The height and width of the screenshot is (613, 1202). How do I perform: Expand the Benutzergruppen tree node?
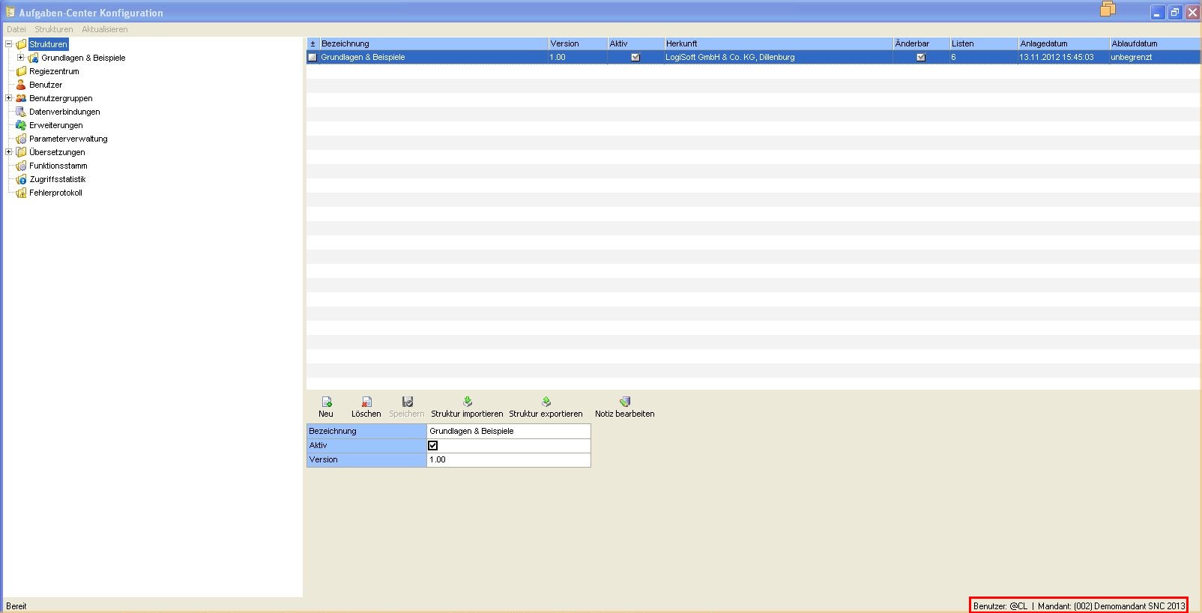(9, 98)
